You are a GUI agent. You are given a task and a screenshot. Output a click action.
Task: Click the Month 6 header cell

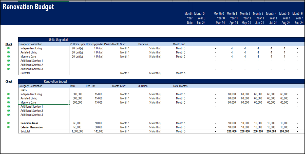click(x=297, y=14)
